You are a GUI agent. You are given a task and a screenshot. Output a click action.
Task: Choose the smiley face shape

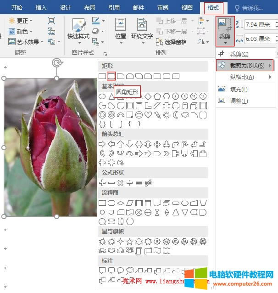pos(139,115)
